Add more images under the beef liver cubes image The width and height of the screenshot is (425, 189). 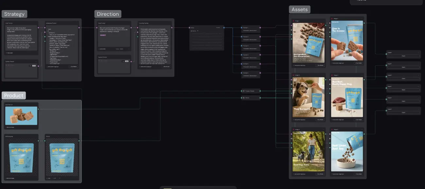[11, 127]
